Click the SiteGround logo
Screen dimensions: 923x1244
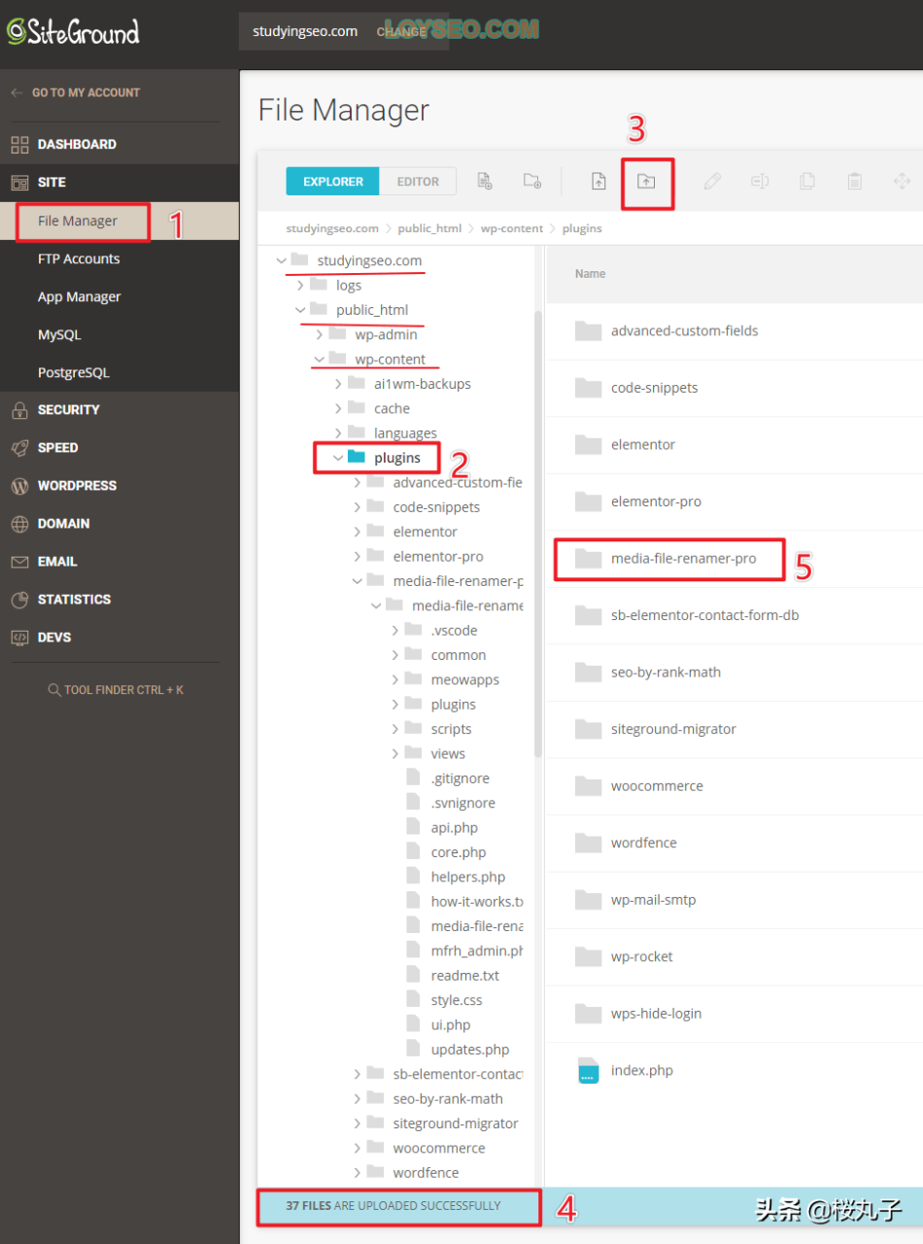click(x=73, y=32)
